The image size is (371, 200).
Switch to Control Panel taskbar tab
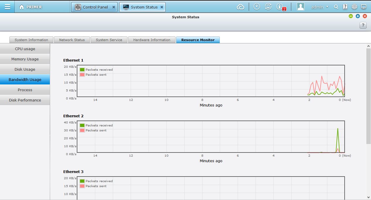coord(95,7)
